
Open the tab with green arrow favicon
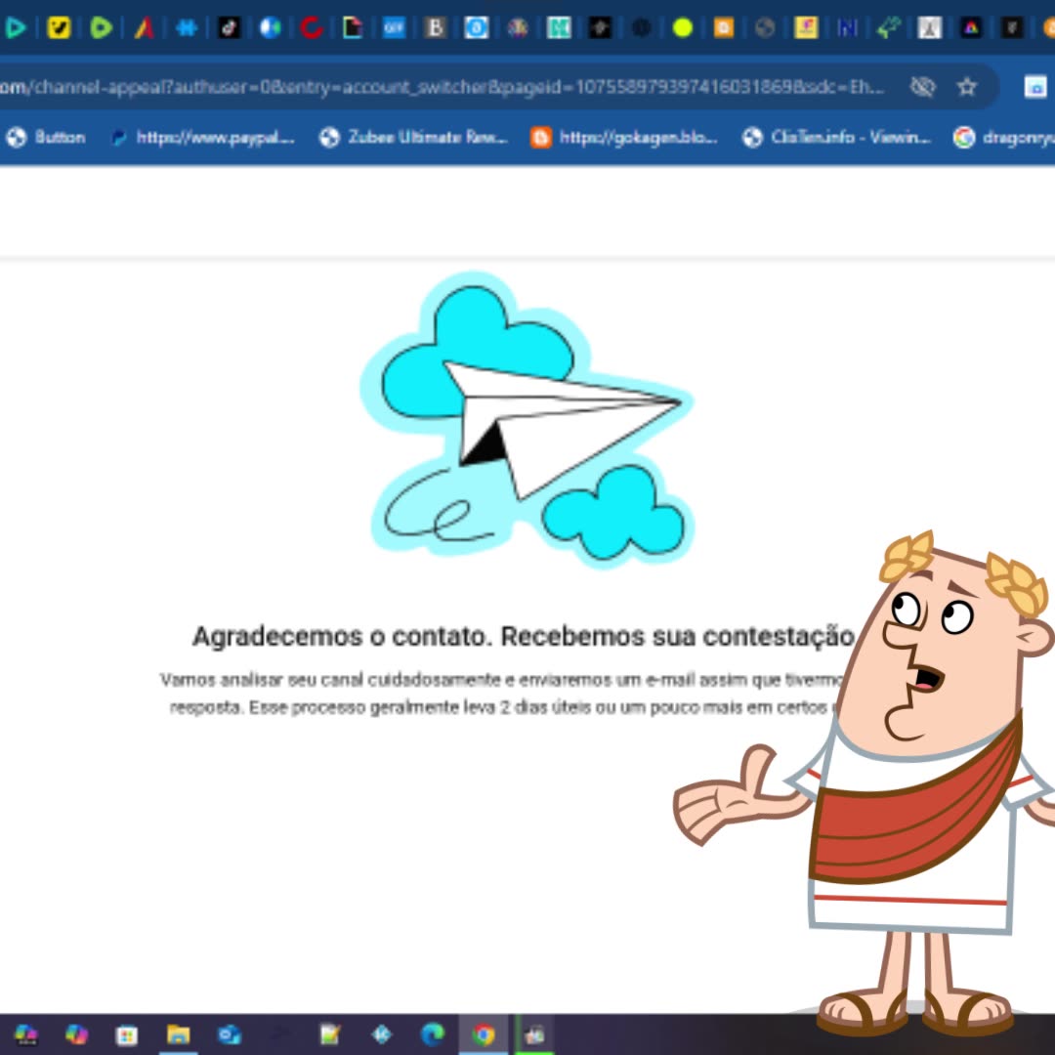889,27
